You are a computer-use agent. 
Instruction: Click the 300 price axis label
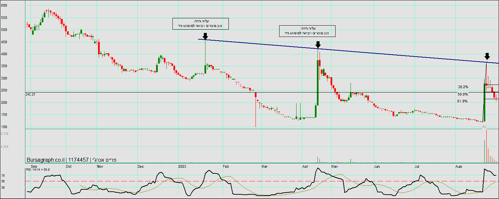(4, 78)
